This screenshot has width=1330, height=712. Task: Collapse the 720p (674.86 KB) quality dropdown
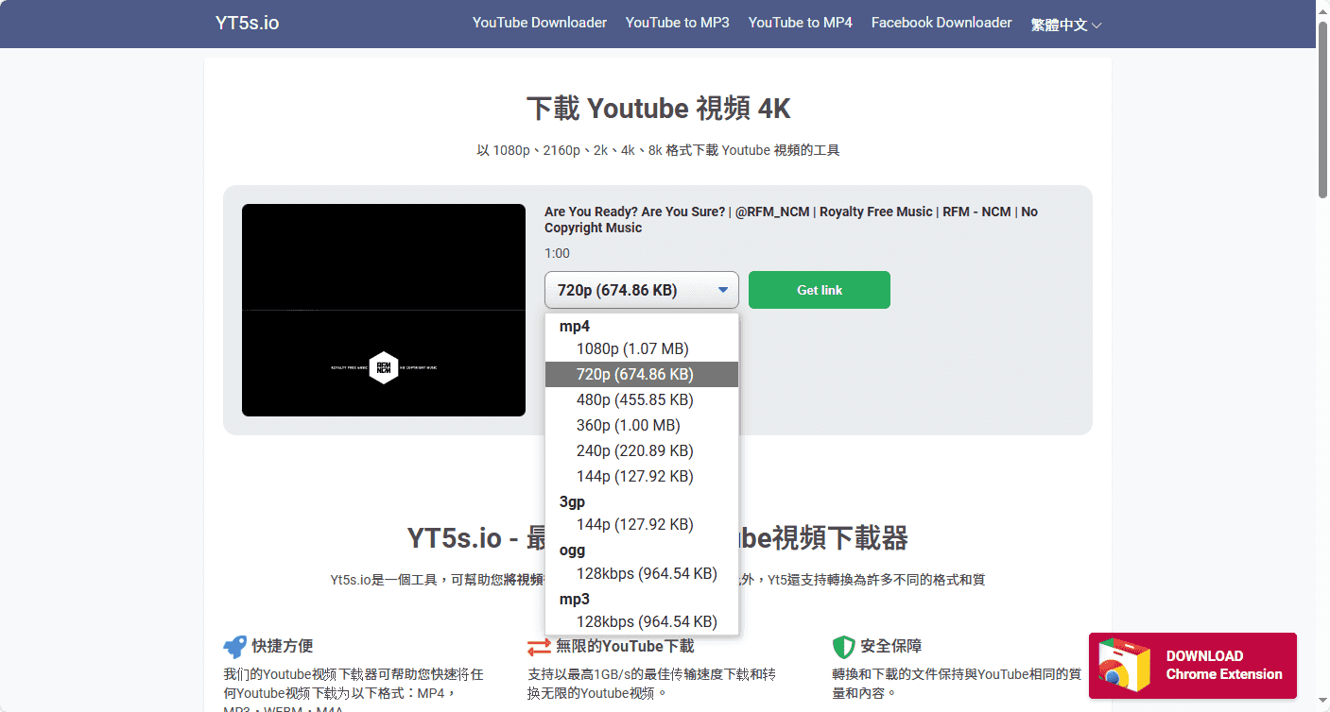coord(642,290)
